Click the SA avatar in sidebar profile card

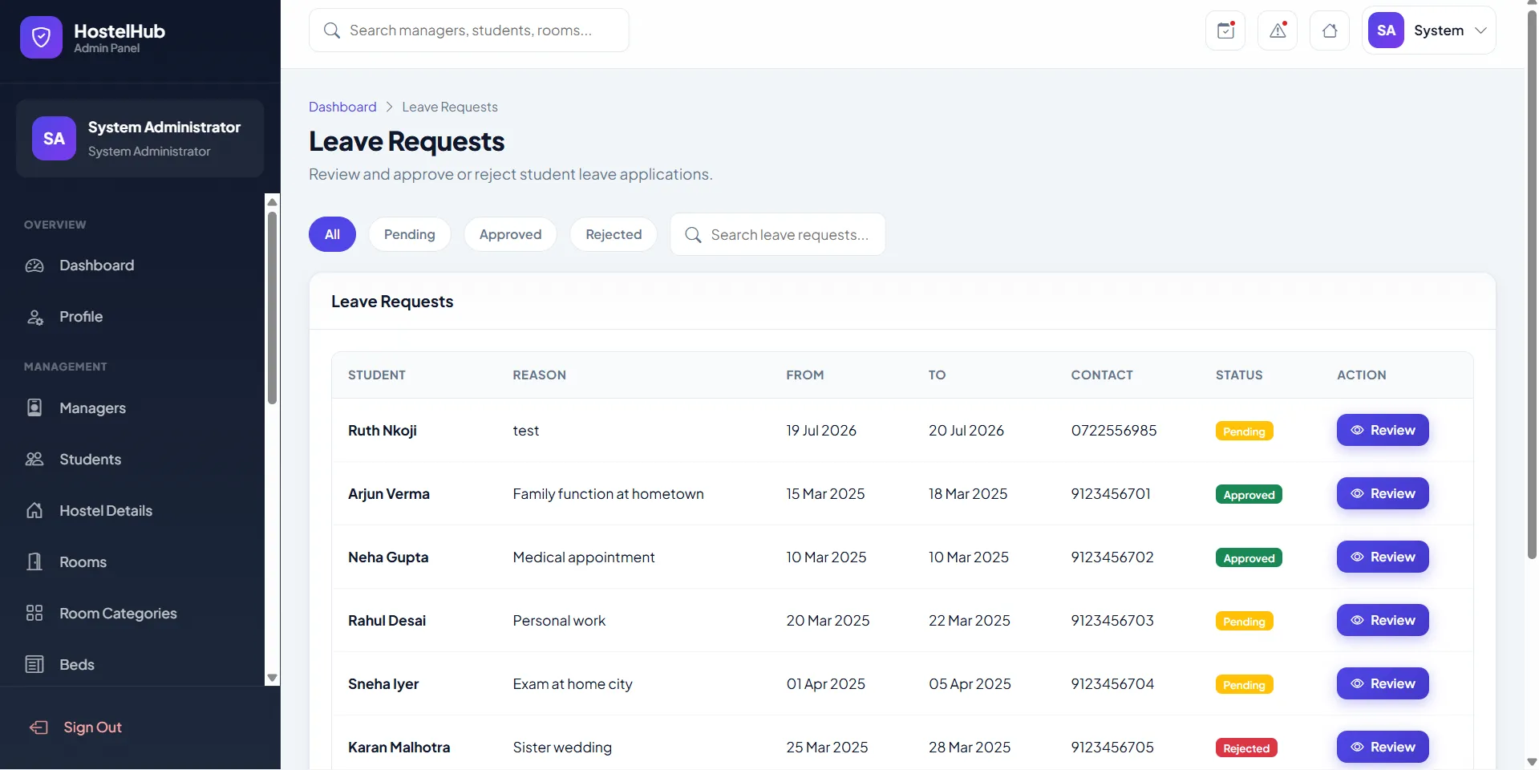(x=54, y=139)
